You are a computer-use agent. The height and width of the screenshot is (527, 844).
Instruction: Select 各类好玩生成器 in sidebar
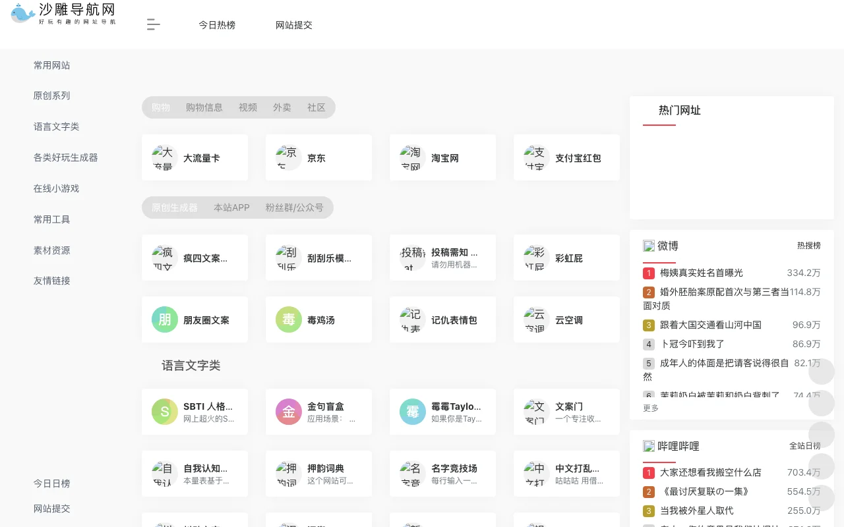click(66, 157)
